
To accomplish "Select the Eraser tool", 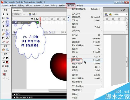I will [7, 42].
